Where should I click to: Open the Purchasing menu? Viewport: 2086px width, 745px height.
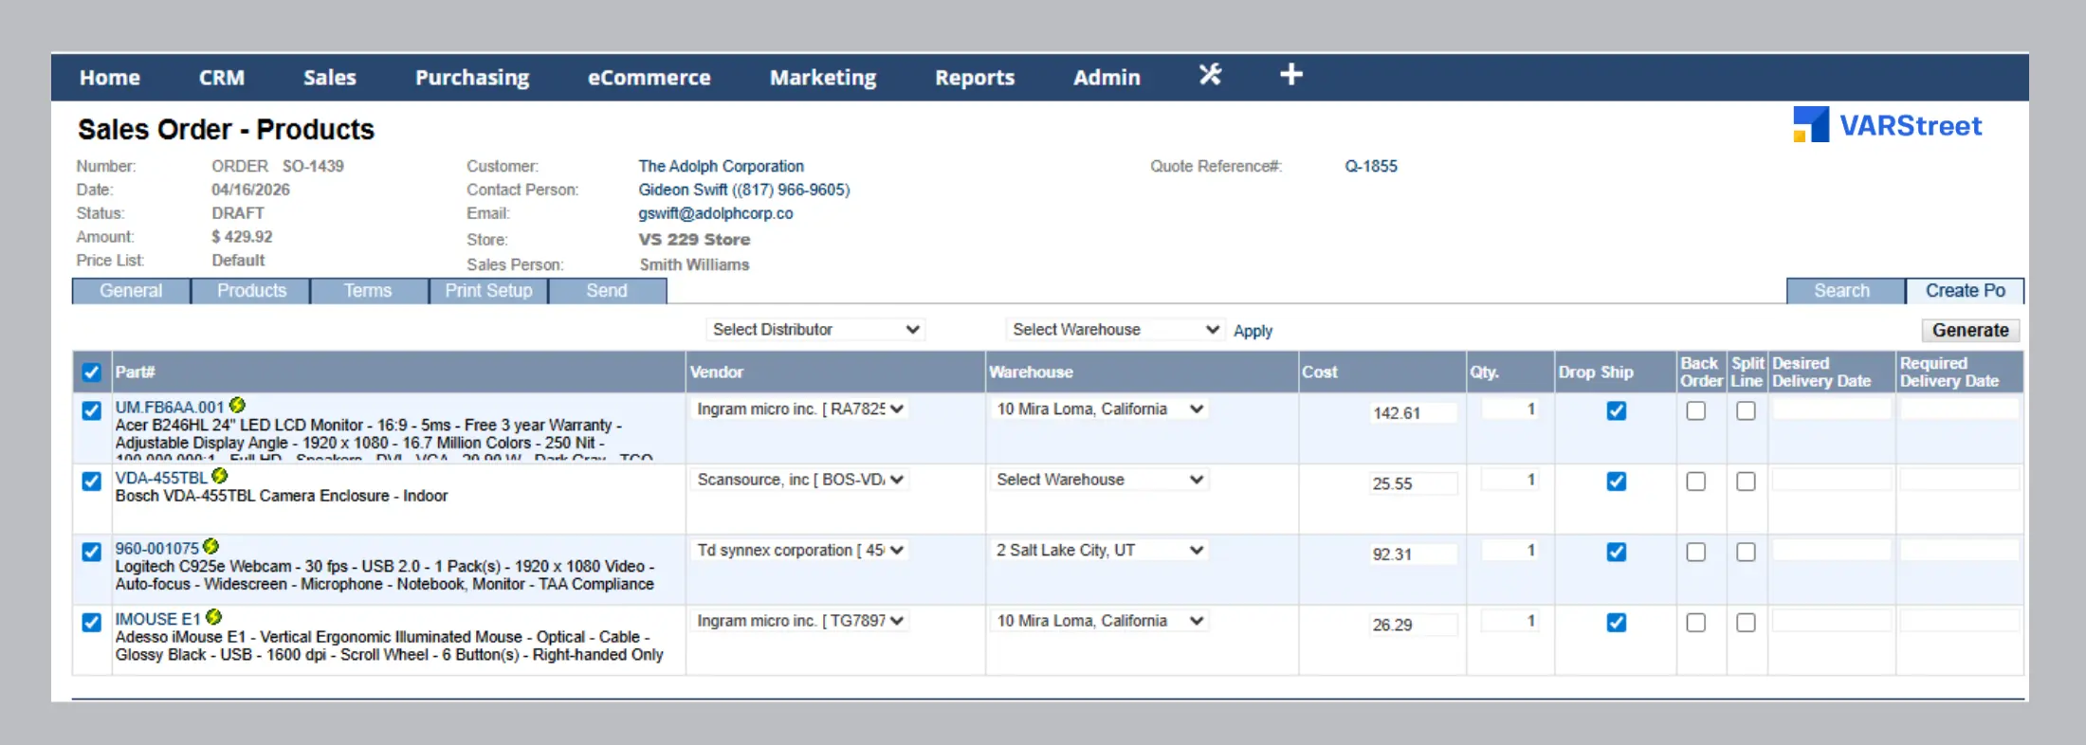tap(472, 78)
